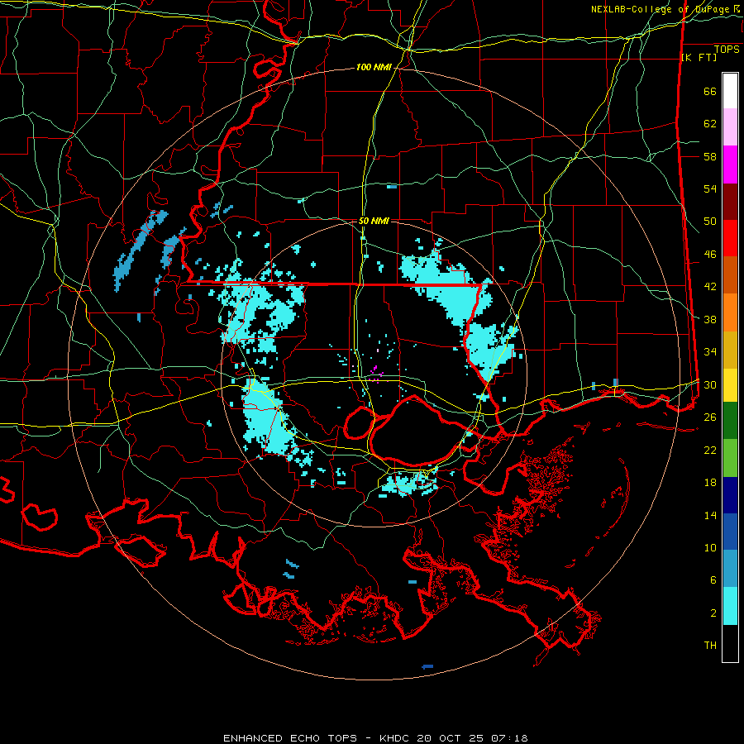Click the yellow swatch between the 30 and 34 kft labels

(x=730, y=385)
